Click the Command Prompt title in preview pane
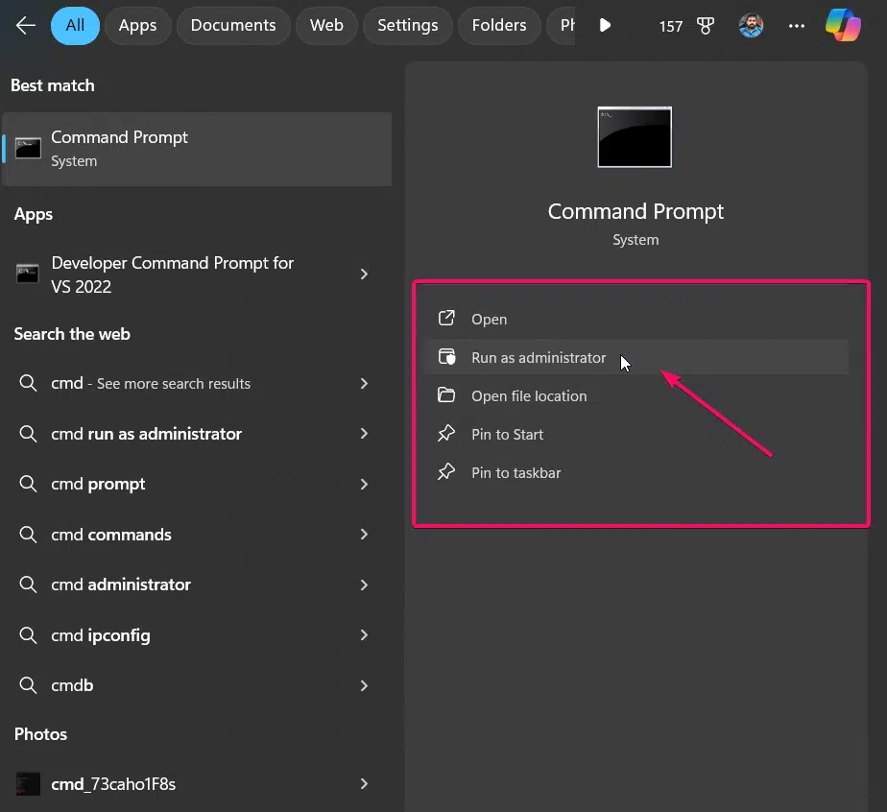Screen dimensions: 887x812 point(635,211)
